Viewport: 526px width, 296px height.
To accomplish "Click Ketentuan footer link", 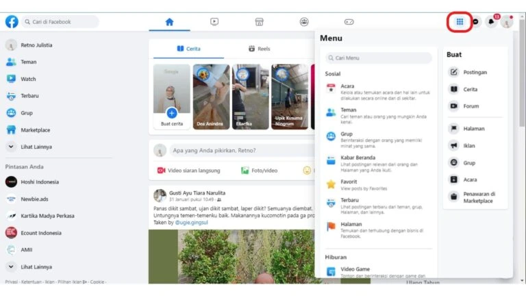I will tap(32, 282).
